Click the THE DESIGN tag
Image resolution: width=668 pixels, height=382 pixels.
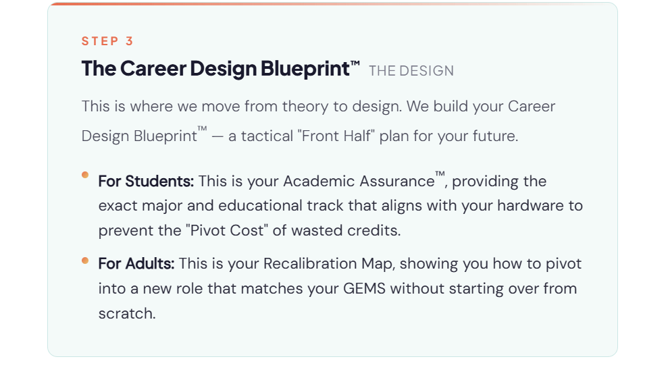click(411, 71)
